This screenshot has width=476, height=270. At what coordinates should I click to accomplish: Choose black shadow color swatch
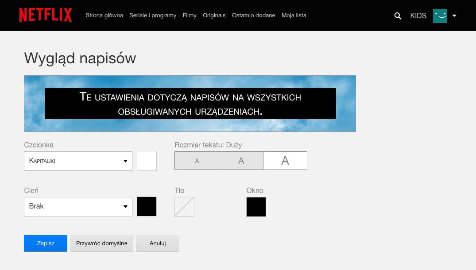pos(147,207)
